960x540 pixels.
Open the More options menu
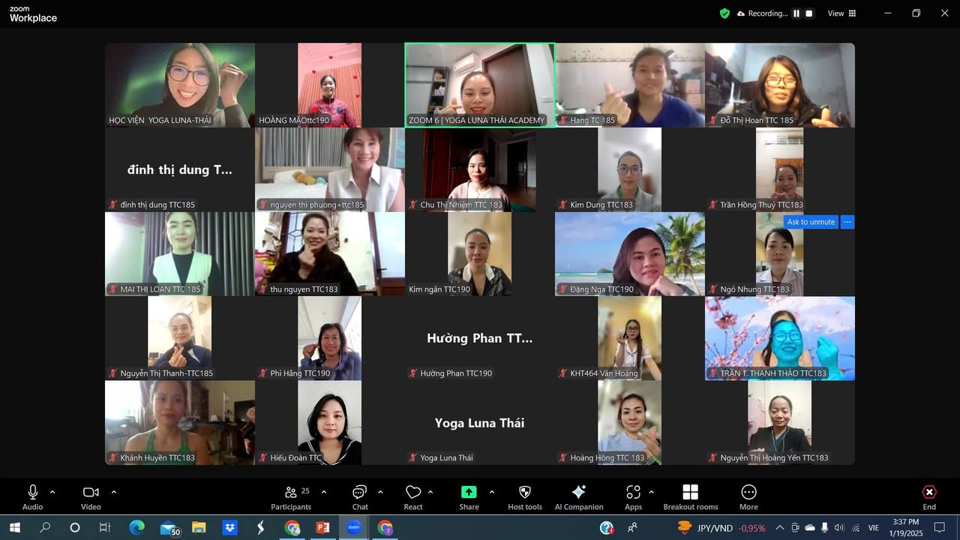click(x=748, y=497)
